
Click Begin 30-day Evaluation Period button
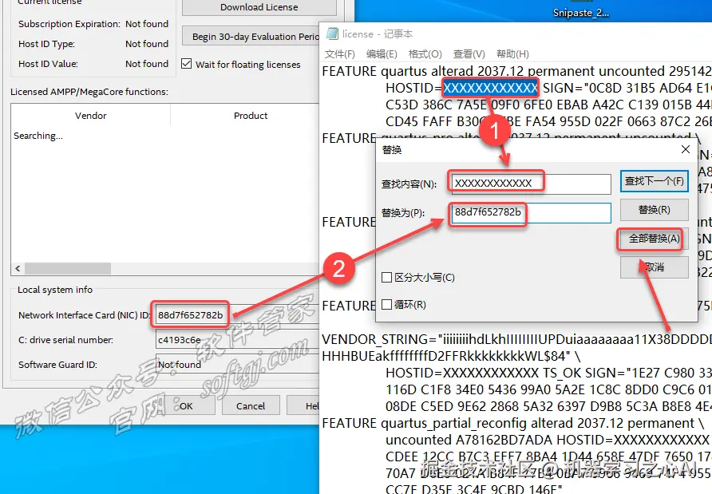(x=251, y=37)
